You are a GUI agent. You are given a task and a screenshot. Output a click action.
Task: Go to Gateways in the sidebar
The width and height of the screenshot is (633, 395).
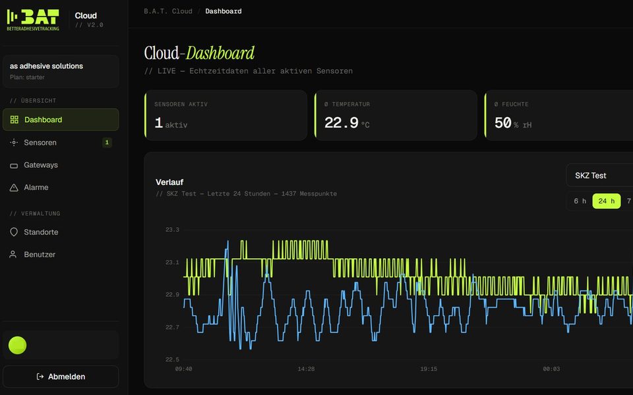tap(61, 165)
